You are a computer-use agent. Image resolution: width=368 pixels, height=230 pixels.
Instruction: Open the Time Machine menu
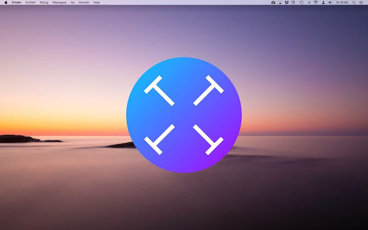302,2
